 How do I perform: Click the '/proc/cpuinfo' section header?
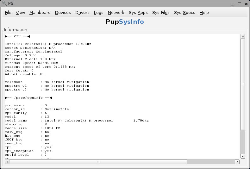tap(28, 98)
